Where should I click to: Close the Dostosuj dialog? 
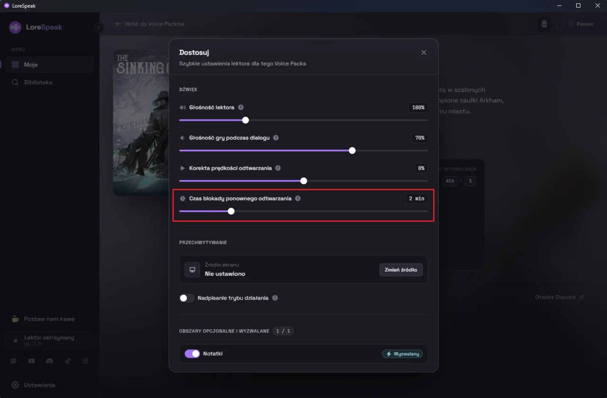click(424, 53)
